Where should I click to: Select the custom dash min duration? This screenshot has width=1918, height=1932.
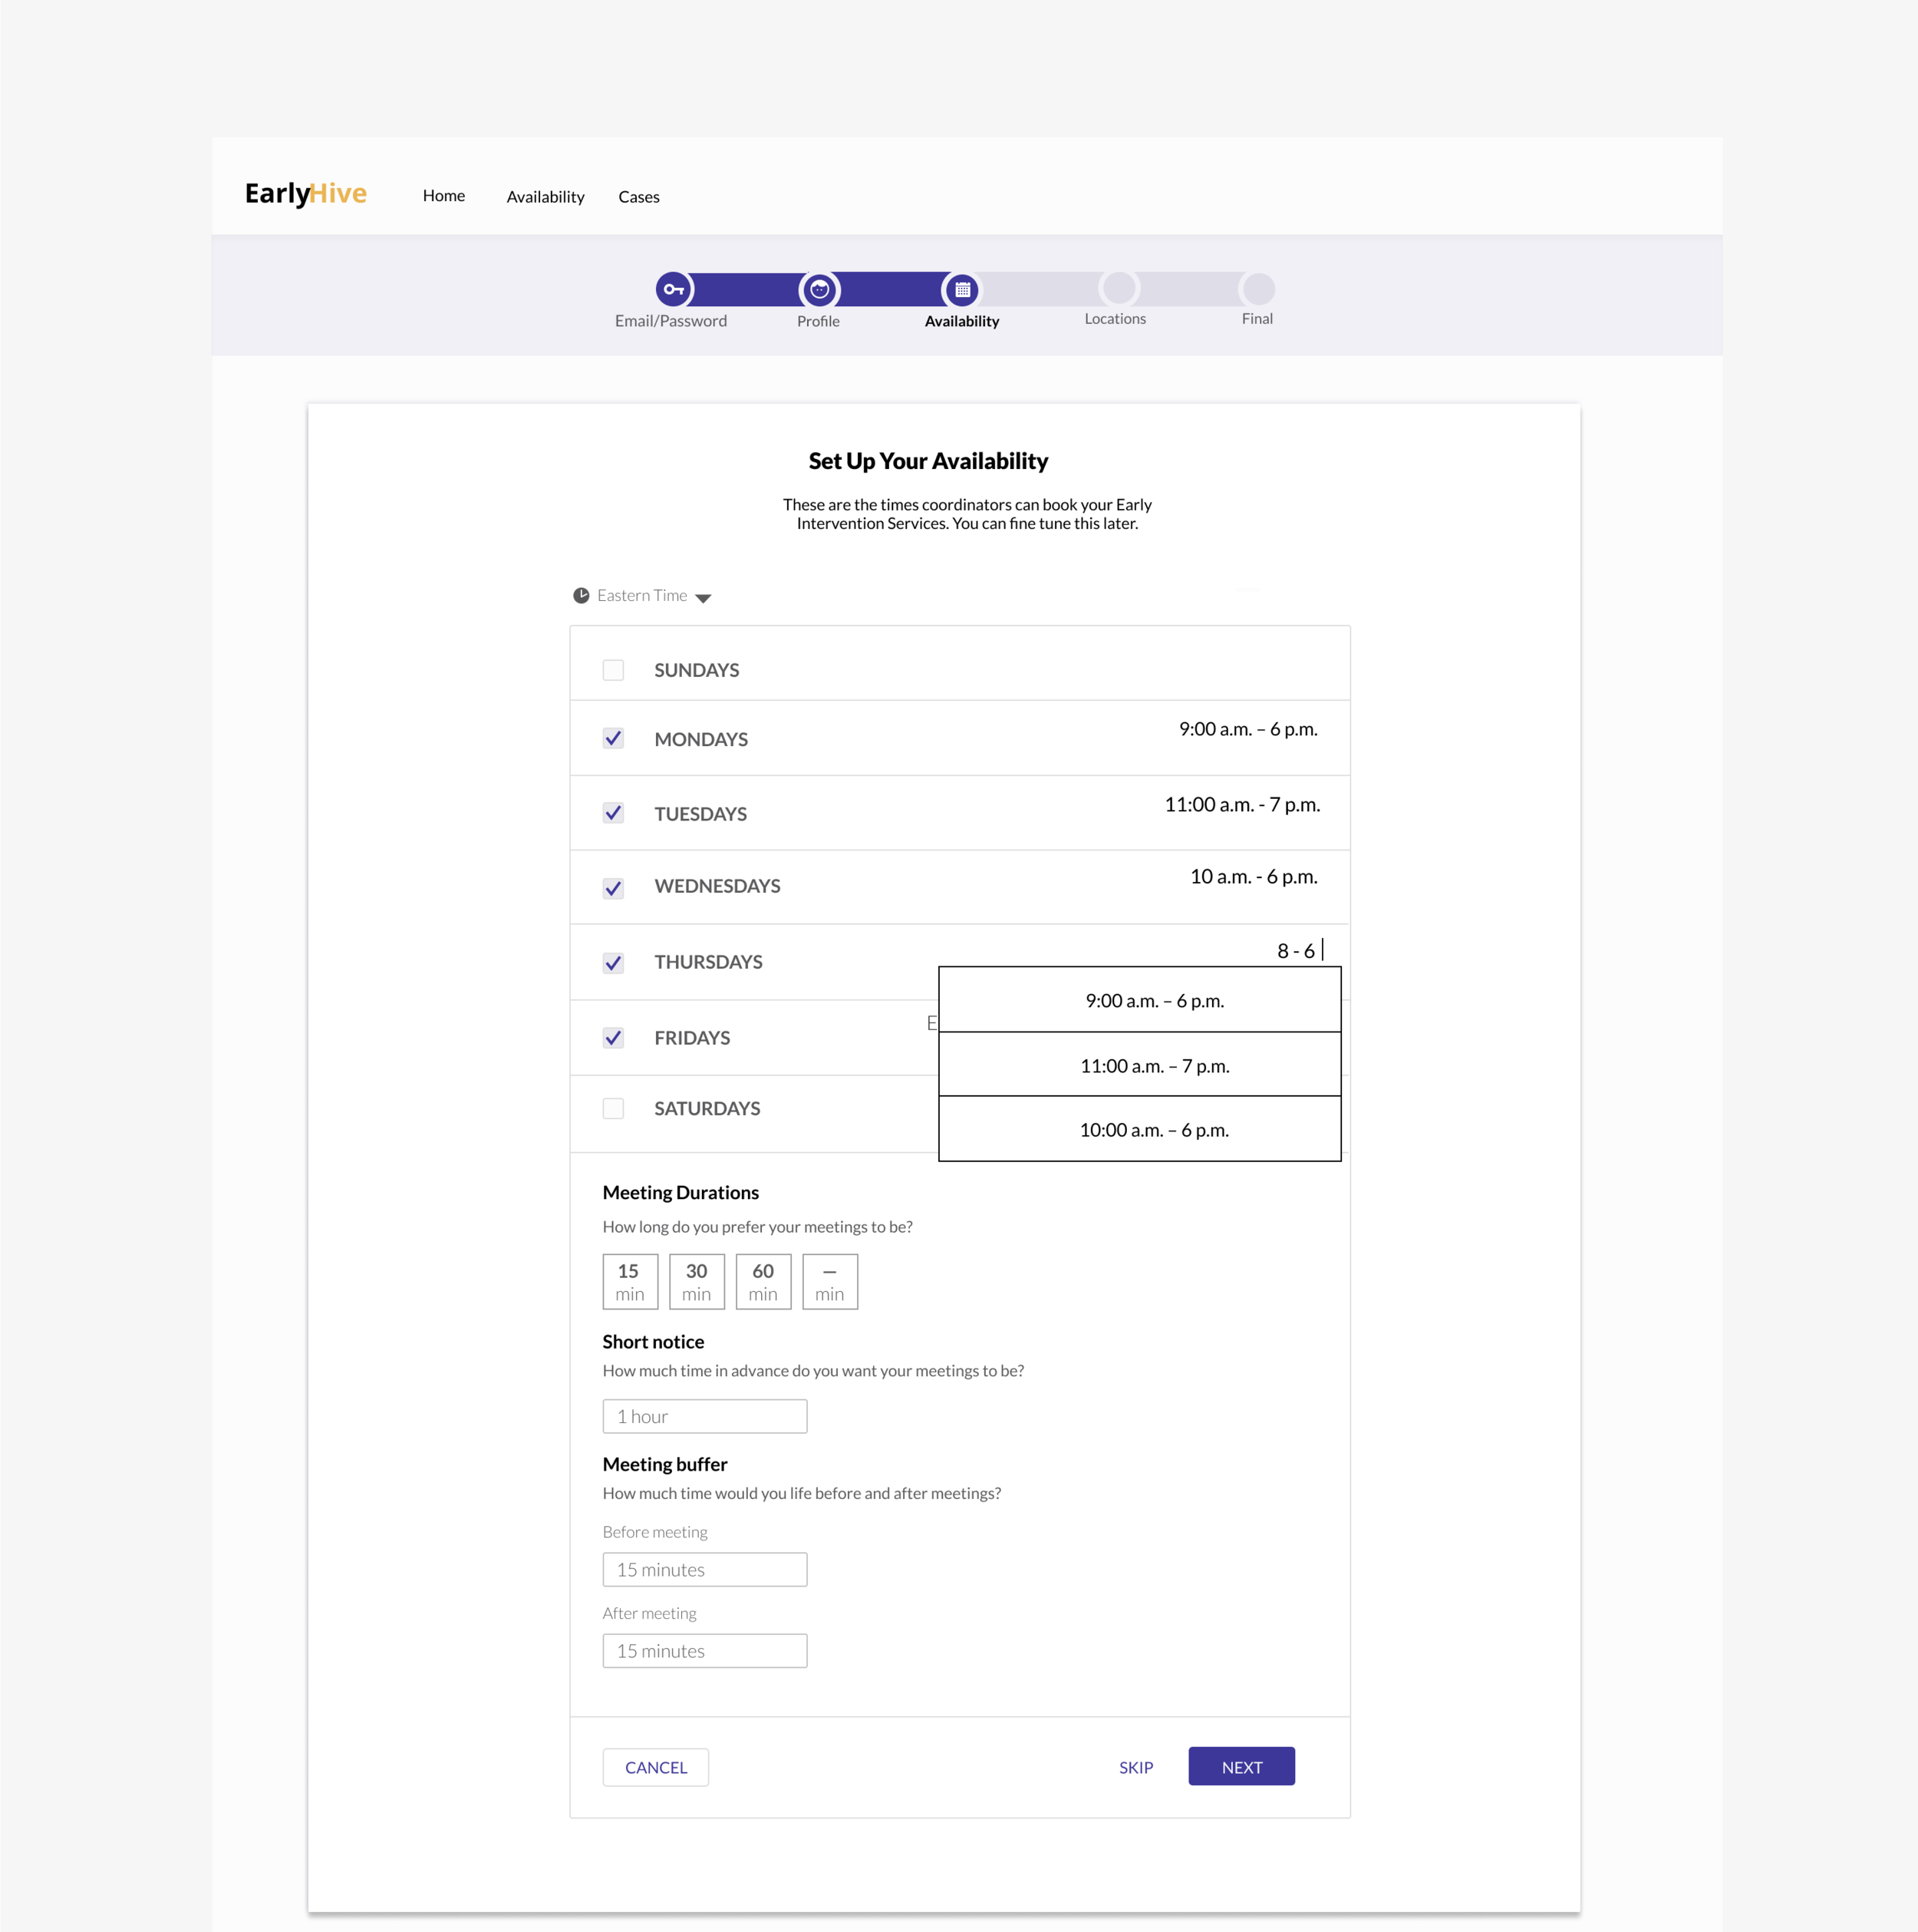pos(831,1282)
